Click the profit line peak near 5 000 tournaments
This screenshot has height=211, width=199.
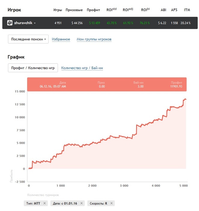click(185, 99)
